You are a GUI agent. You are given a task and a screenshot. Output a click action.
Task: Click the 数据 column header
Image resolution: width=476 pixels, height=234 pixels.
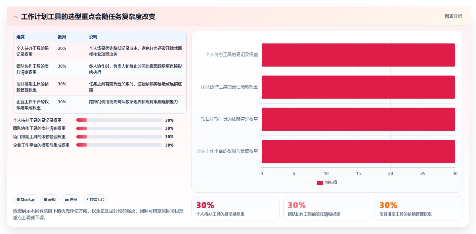pos(62,37)
